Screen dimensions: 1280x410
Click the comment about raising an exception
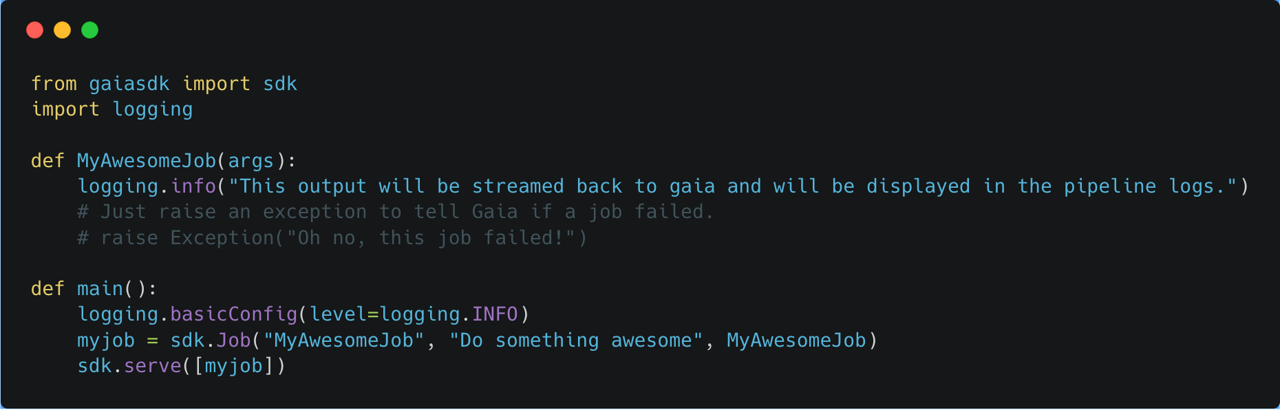click(x=396, y=212)
